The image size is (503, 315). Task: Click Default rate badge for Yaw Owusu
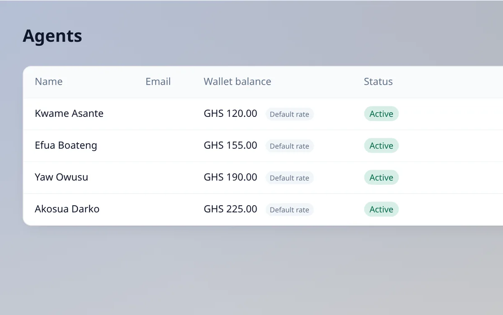click(290, 178)
